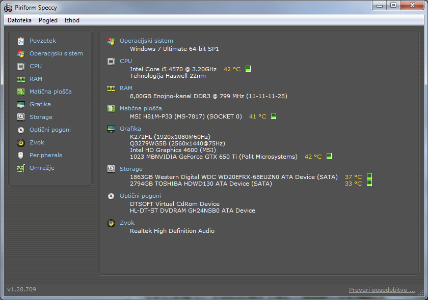Image resolution: width=428 pixels, height=300 pixels.
Task: Open the Pogled menu
Action: tap(48, 20)
